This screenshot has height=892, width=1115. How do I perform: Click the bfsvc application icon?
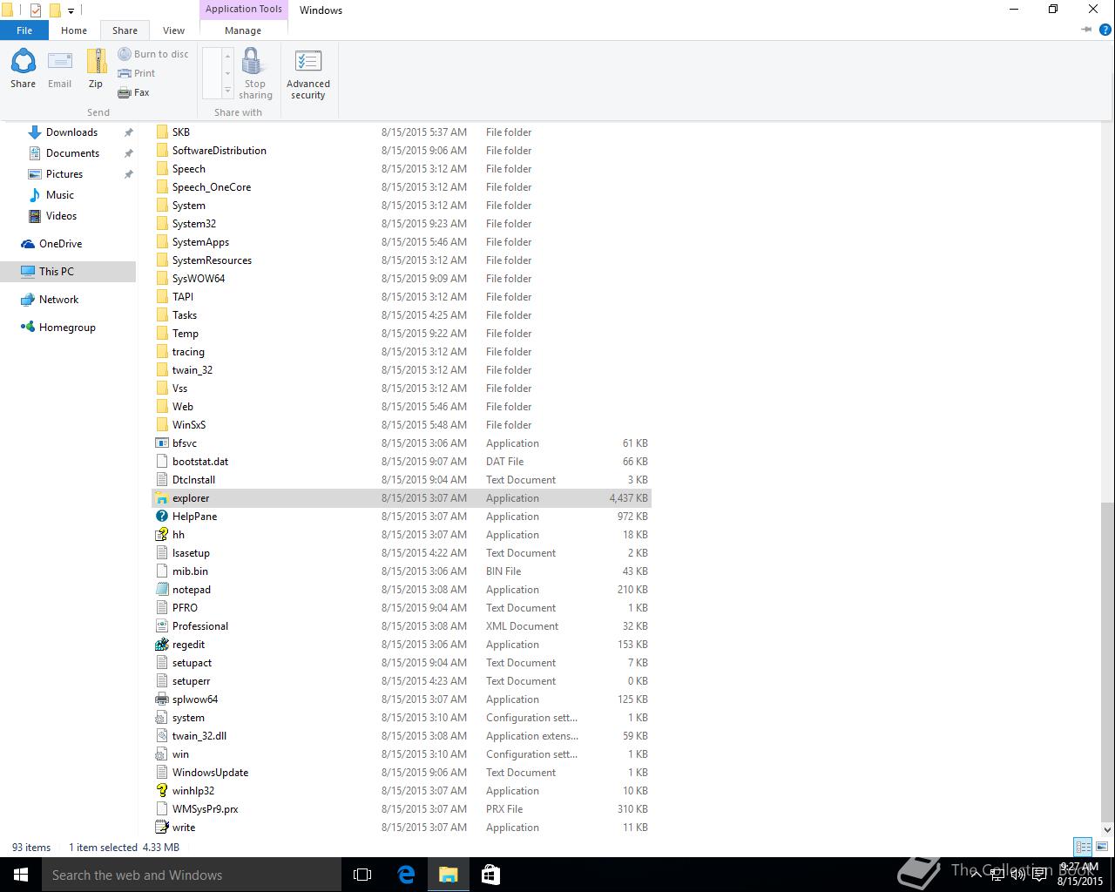click(161, 443)
